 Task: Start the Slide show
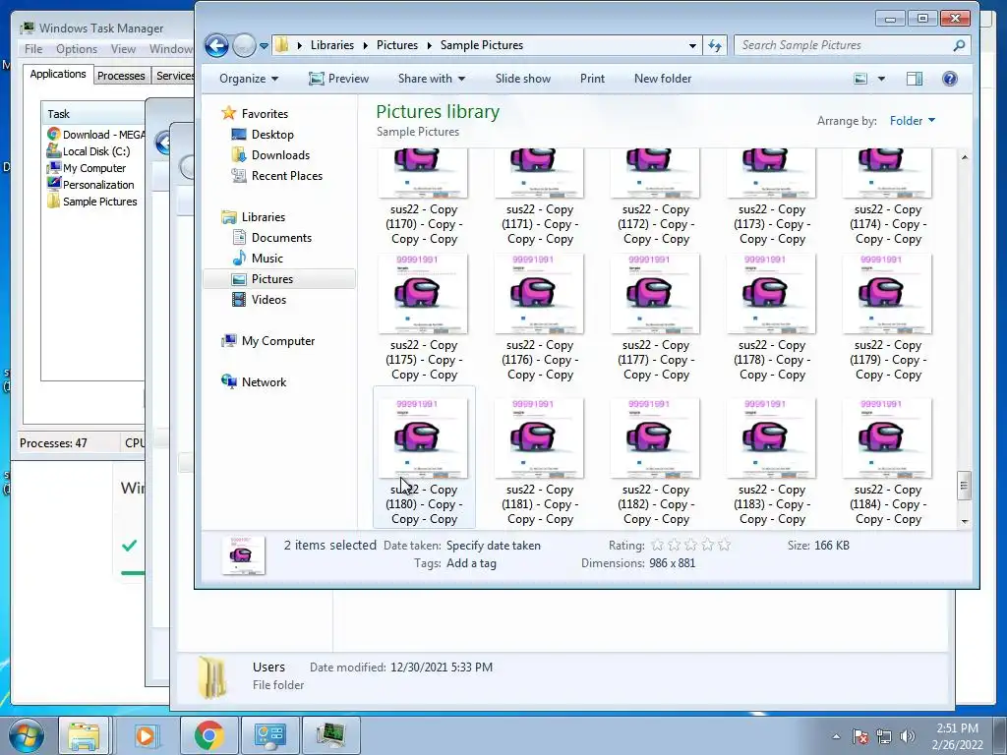click(523, 79)
